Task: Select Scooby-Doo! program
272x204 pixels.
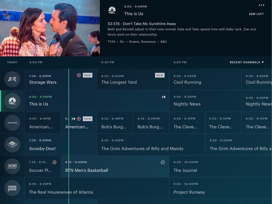Action: pos(61,144)
